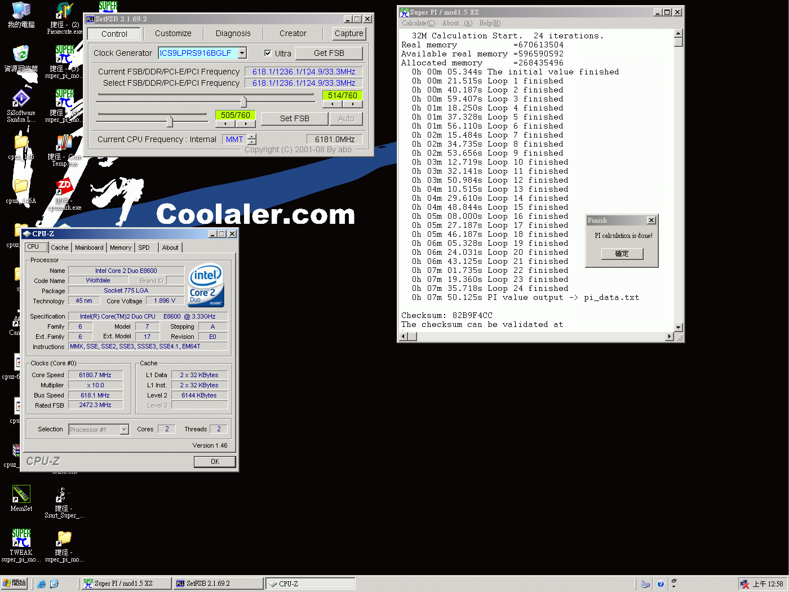Click the lower FSB slider thumb
The height and width of the screenshot is (592, 789).
[170, 121]
